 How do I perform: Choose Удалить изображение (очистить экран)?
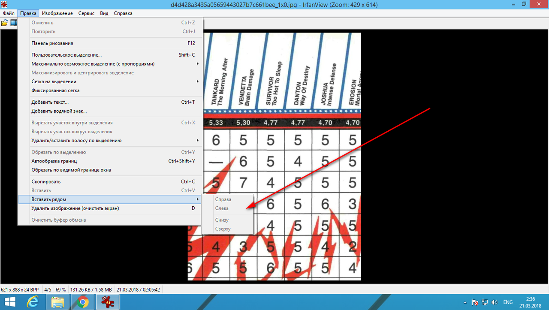point(110,208)
